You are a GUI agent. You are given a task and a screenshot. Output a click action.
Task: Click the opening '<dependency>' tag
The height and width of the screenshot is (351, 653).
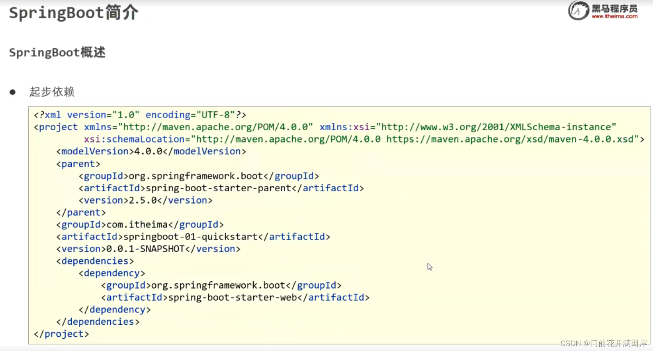click(112, 273)
